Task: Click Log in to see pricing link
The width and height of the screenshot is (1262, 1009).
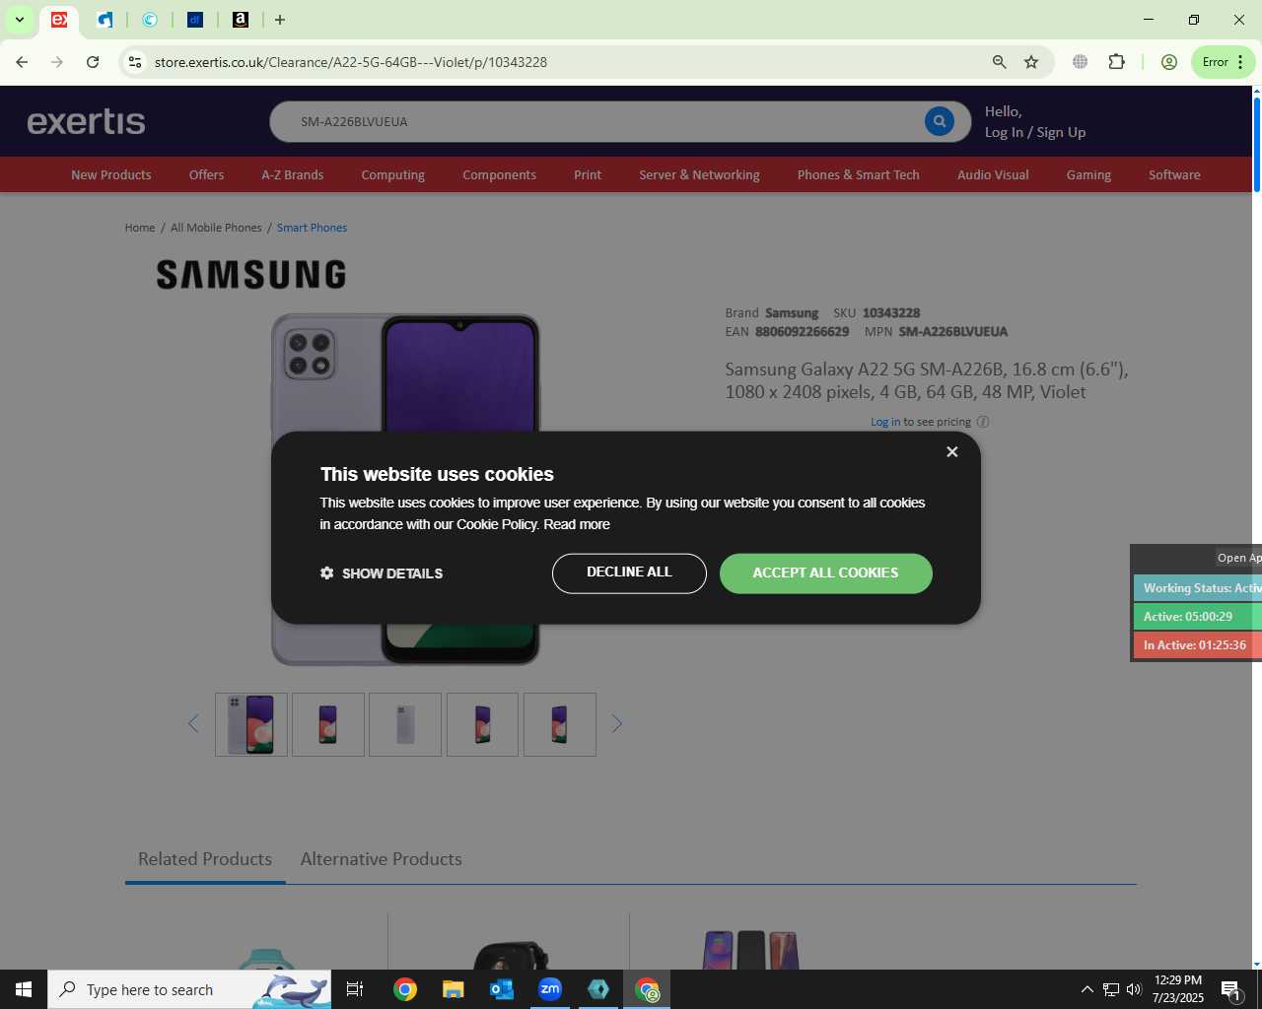Action: (x=885, y=422)
